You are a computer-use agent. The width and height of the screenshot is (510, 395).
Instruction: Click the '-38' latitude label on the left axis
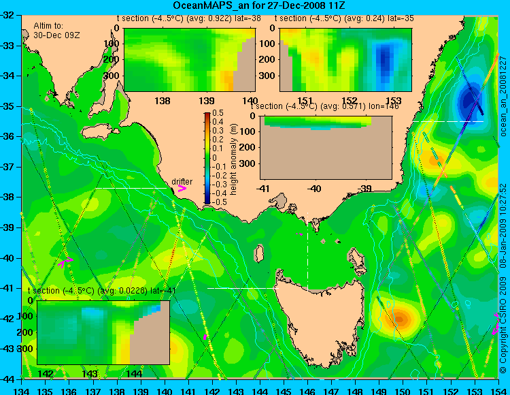(x=7, y=197)
